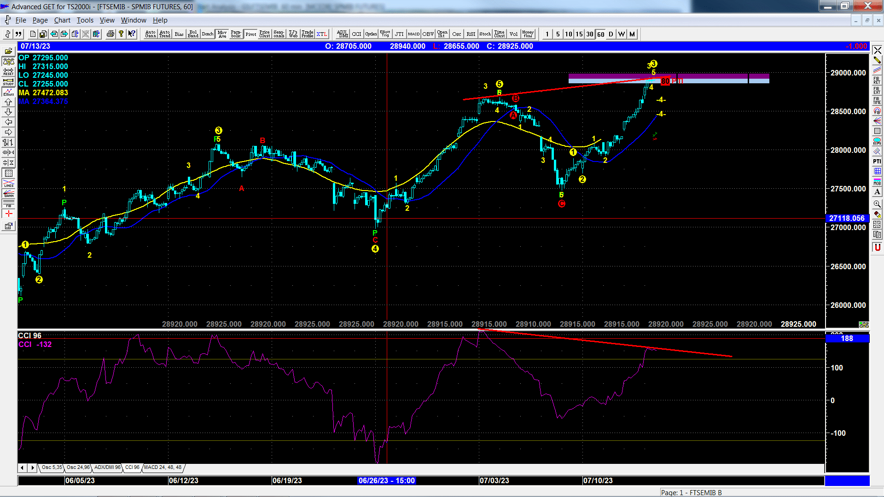
Task: Click the print icon
Action: [110, 34]
